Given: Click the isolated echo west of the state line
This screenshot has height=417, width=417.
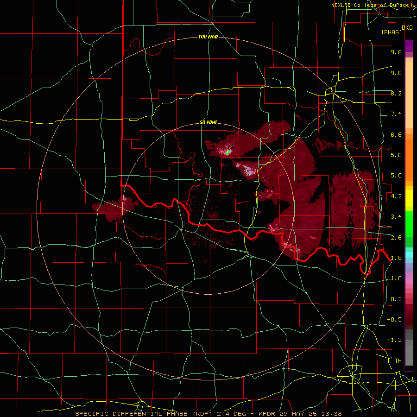Looking at the screenshot, I should 114,208.
